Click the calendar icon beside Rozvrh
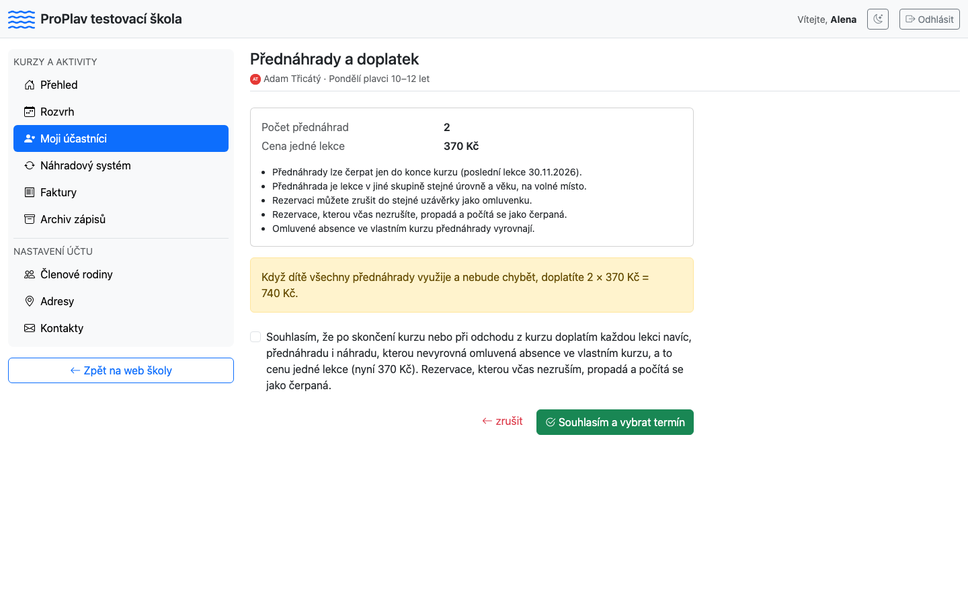Screen dimensions: 968x605 30,112
